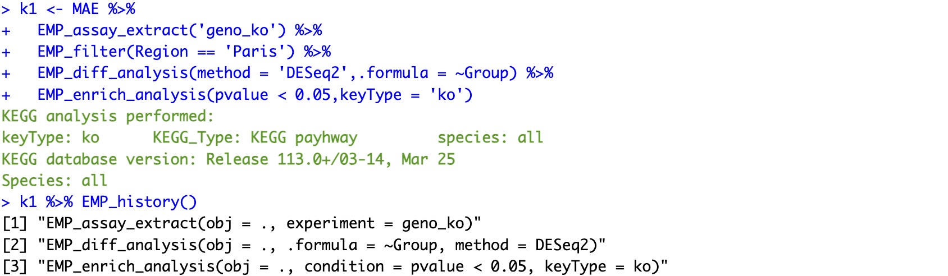This screenshot has height=276, width=948.
Task: Click the "KEGG analysis performed:" message
Action: click(x=108, y=117)
